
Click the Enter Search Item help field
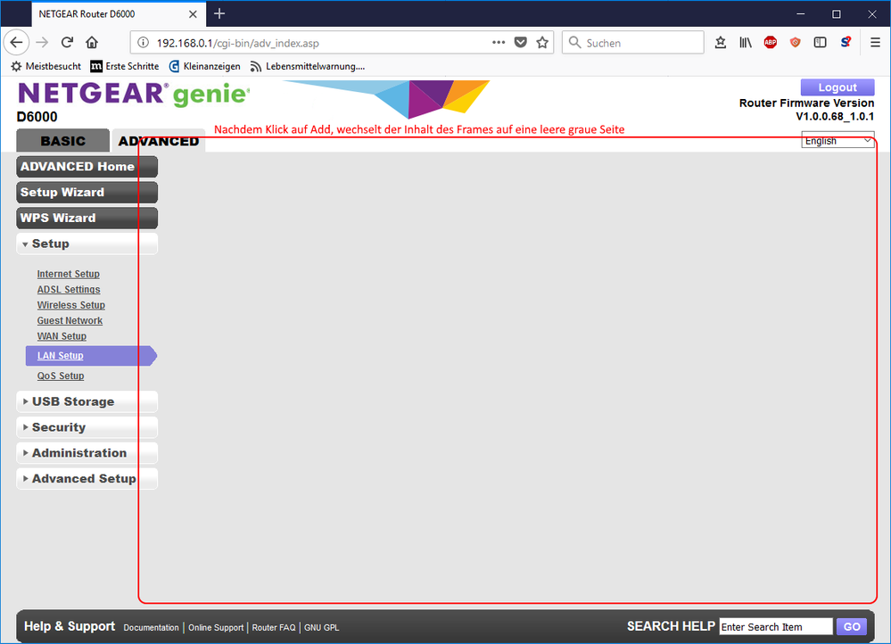click(776, 627)
